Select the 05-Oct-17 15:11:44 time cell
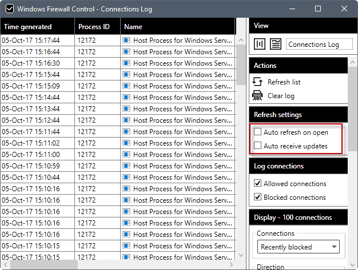The height and width of the screenshot is (270, 358). (37, 132)
